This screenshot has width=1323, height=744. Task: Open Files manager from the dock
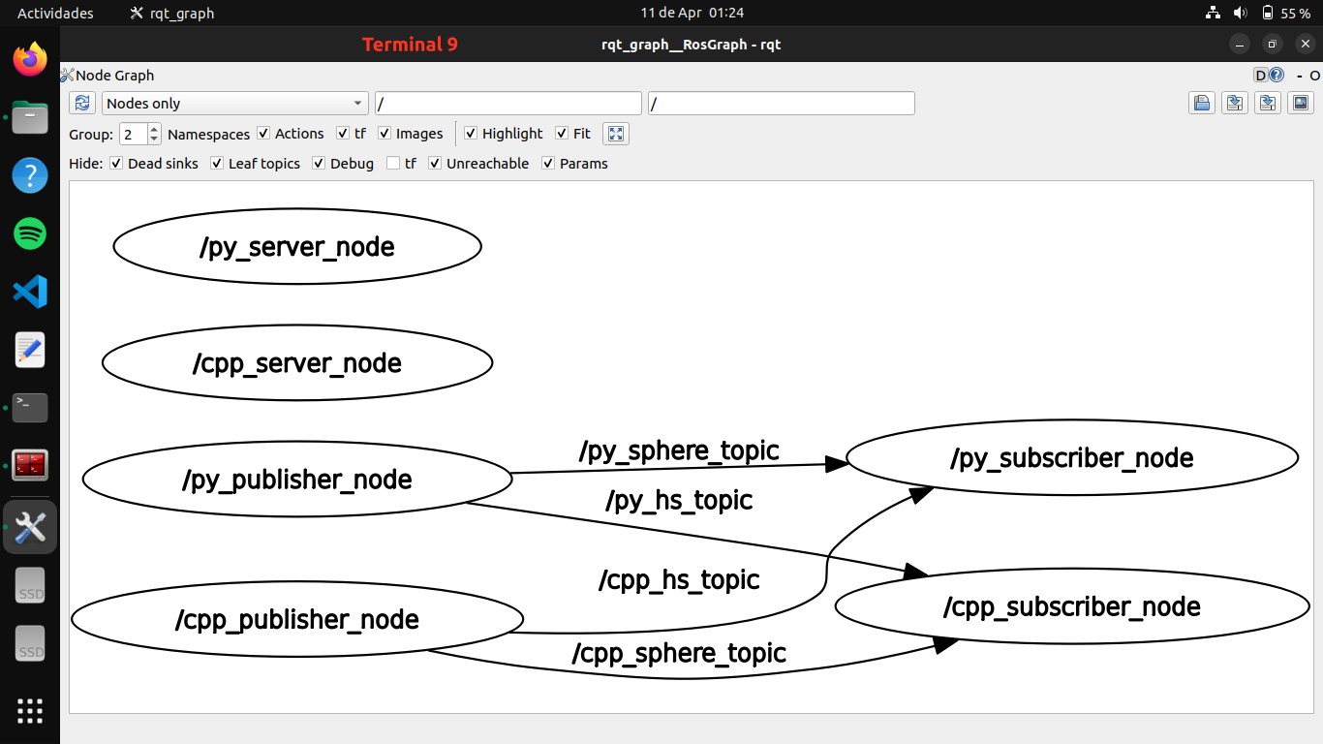point(30,117)
